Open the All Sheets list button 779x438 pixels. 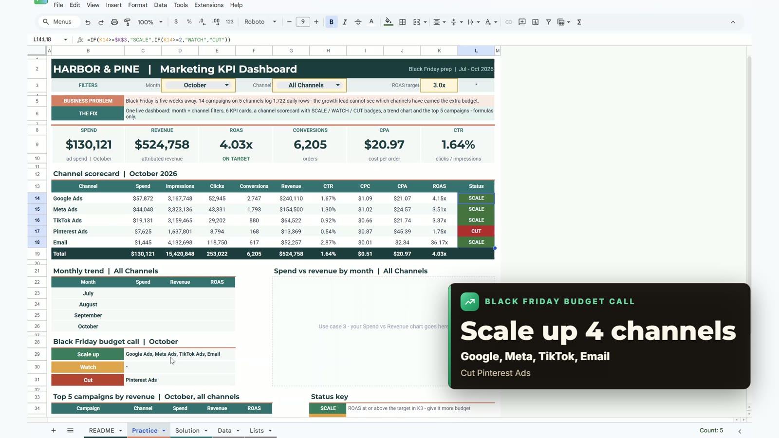(x=70, y=431)
